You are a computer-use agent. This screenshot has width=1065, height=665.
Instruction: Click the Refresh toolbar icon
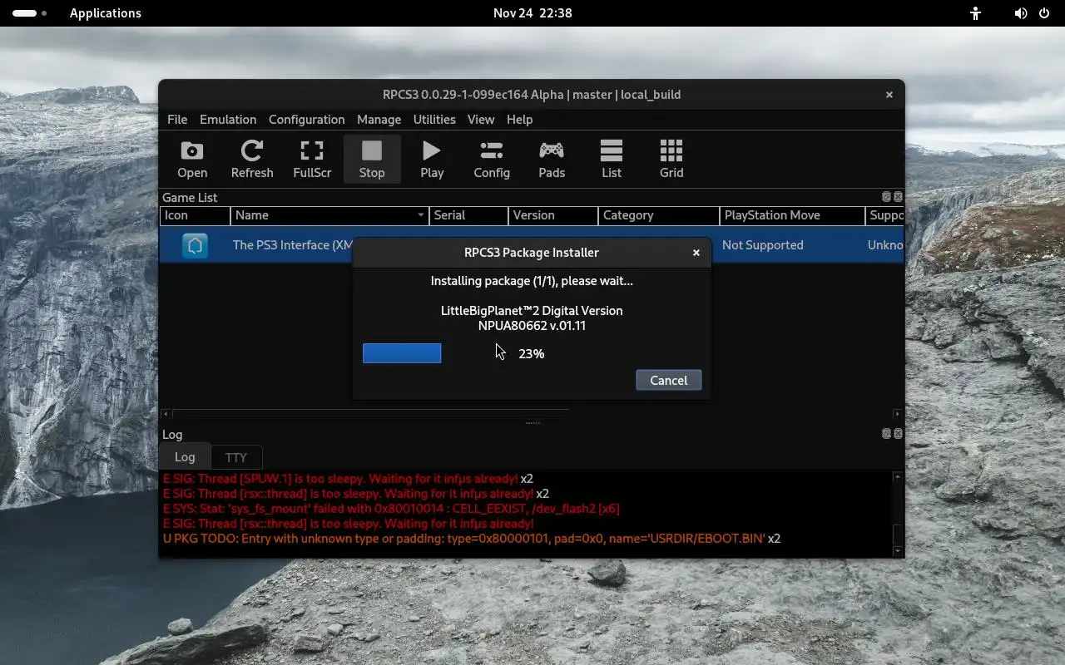tap(252, 160)
